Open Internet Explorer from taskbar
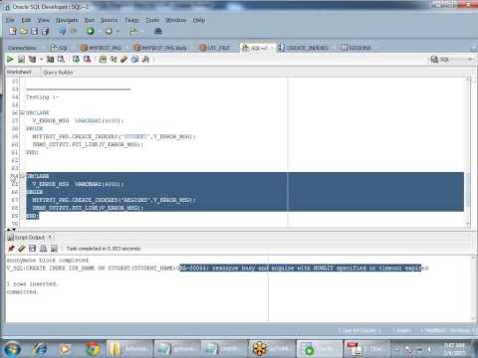The width and height of the screenshot is (478, 358). pyautogui.click(x=40, y=349)
